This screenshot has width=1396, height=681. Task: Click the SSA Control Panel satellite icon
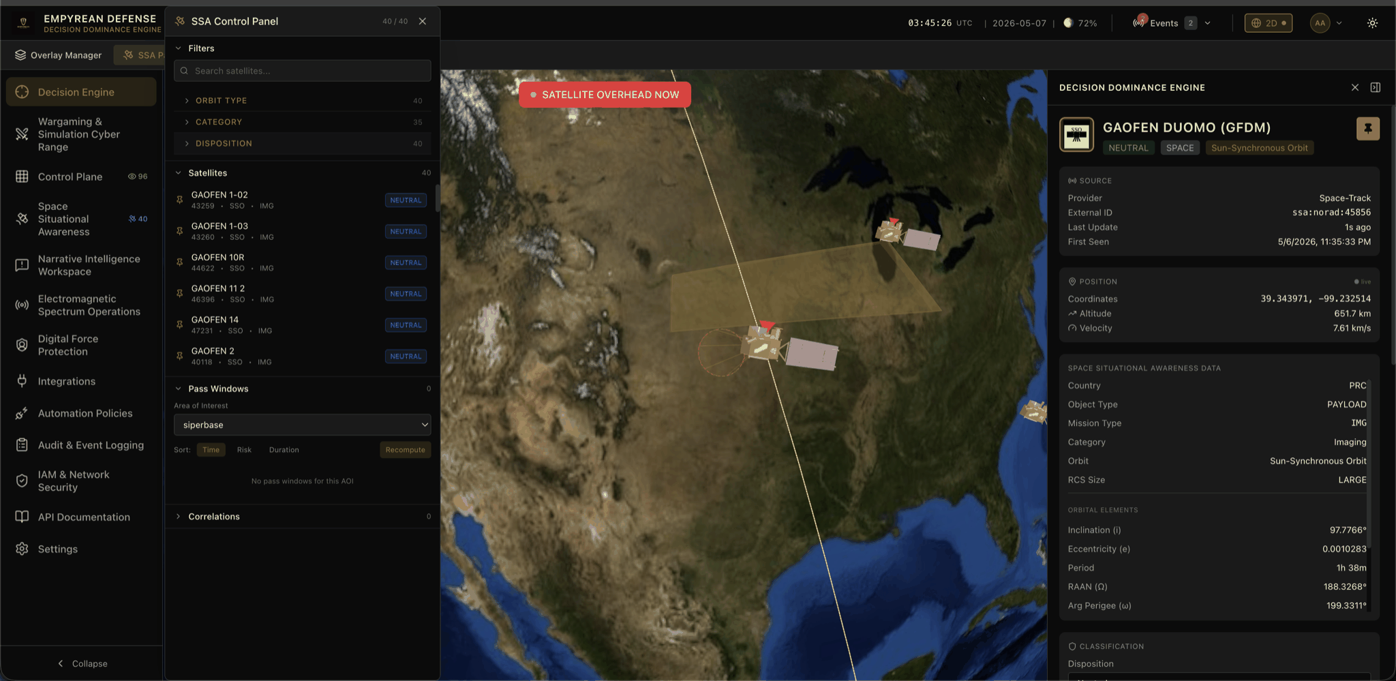[x=180, y=21]
